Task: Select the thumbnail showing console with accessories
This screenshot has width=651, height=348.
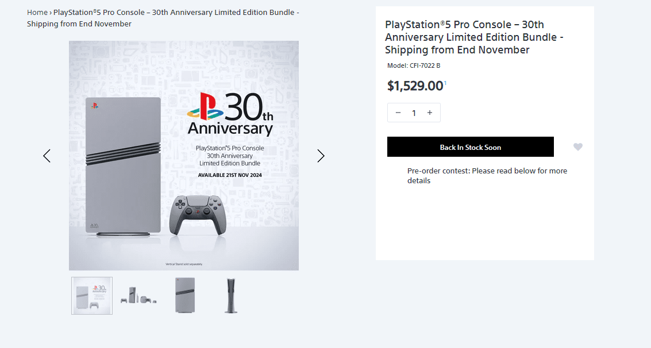Action: 138,296
